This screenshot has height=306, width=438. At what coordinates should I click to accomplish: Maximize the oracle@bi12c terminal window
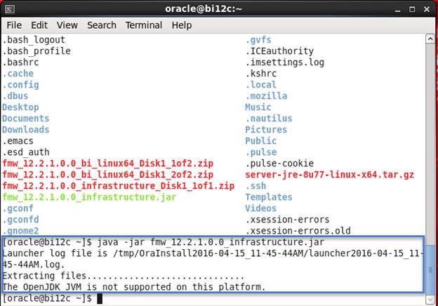click(411, 8)
